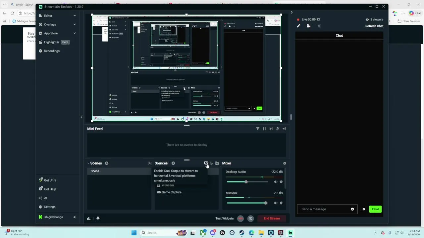This screenshot has width=424, height=238.
Task: Open the Editor section in the sidebar
Action: [48, 16]
